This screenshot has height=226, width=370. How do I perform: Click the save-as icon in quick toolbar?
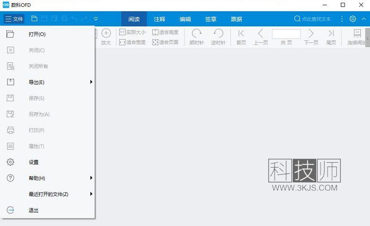click(x=55, y=18)
